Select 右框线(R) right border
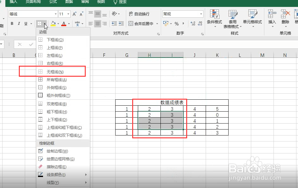 pyautogui.click(x=63, y=63)
